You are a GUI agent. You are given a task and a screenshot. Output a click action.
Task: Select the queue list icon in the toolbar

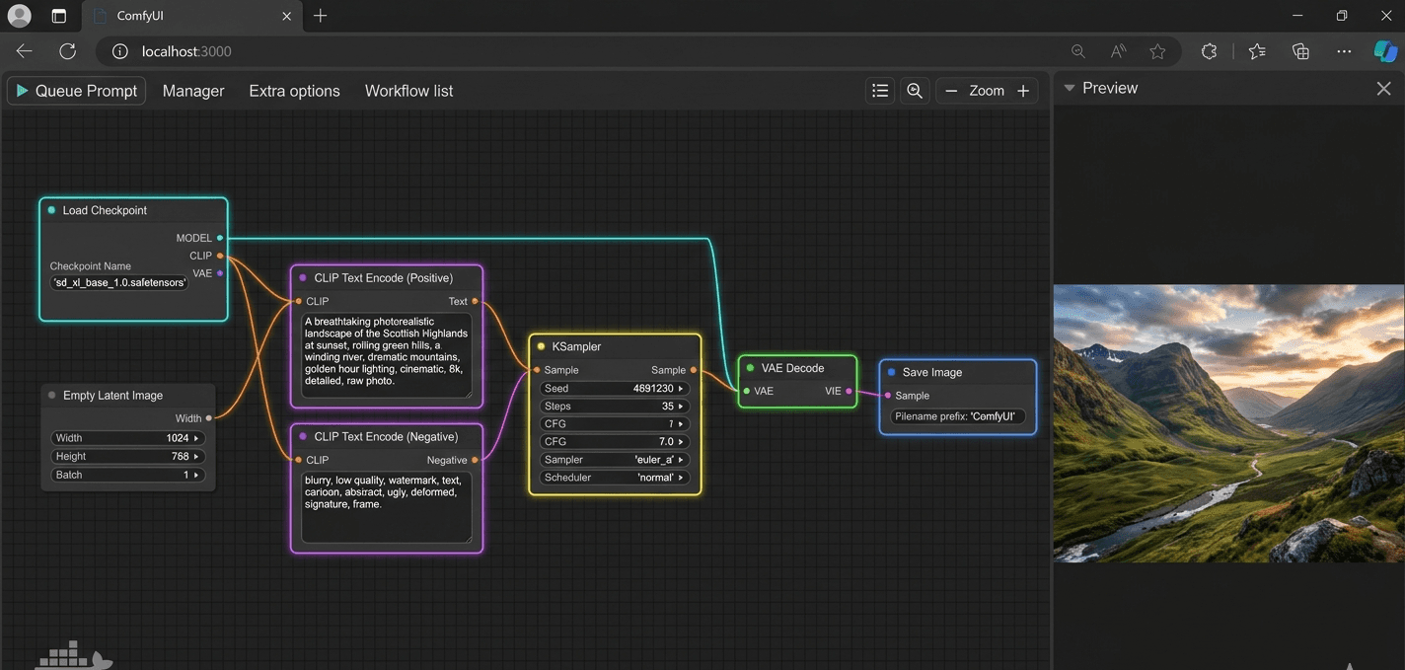click(879, 90)
